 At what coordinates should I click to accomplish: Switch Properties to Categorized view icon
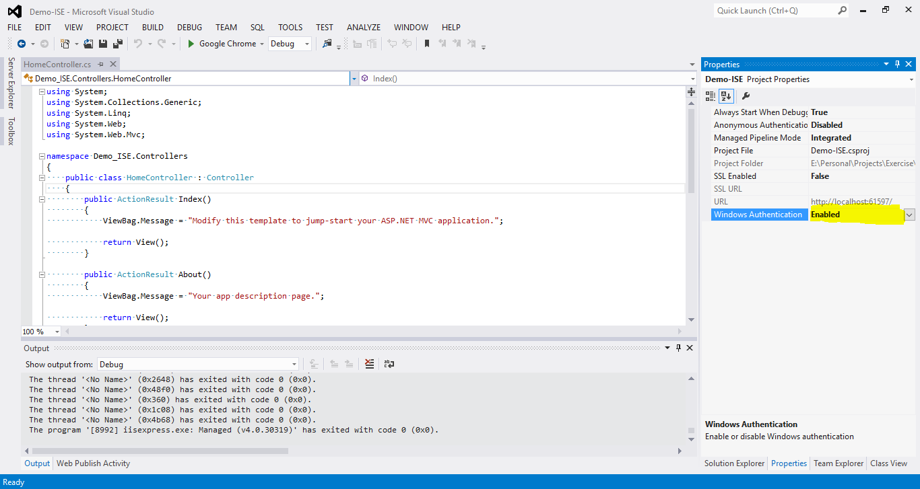711,96
